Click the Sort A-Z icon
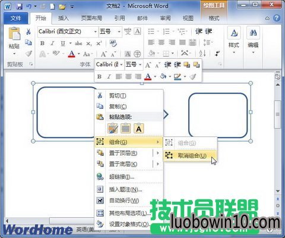This screenshot has height=238, width=285. (x=202, y=53)
